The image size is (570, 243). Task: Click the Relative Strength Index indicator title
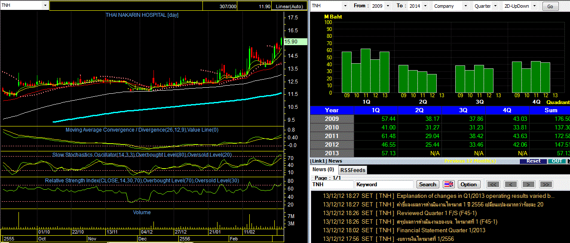(x=142, y=181)
